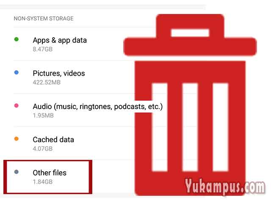The height and width of the screenshot is (203, 271).
Task: Click the 1.95MB audio size label
Action: pyautogui.click(x=43, y=115)
